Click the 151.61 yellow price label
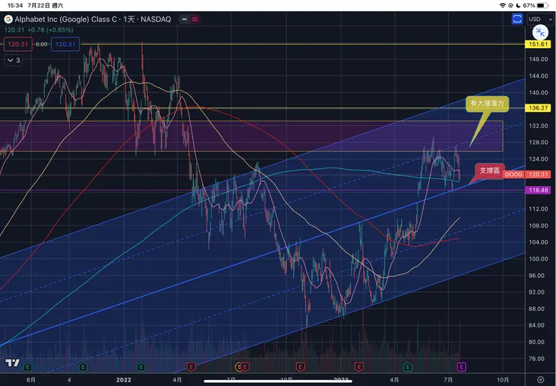This screenshot has width=556, height=386. coord(538,44)
